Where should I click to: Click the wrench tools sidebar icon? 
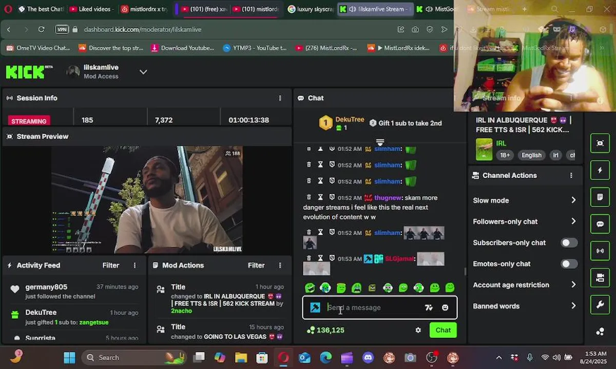[x=600, y=304]
